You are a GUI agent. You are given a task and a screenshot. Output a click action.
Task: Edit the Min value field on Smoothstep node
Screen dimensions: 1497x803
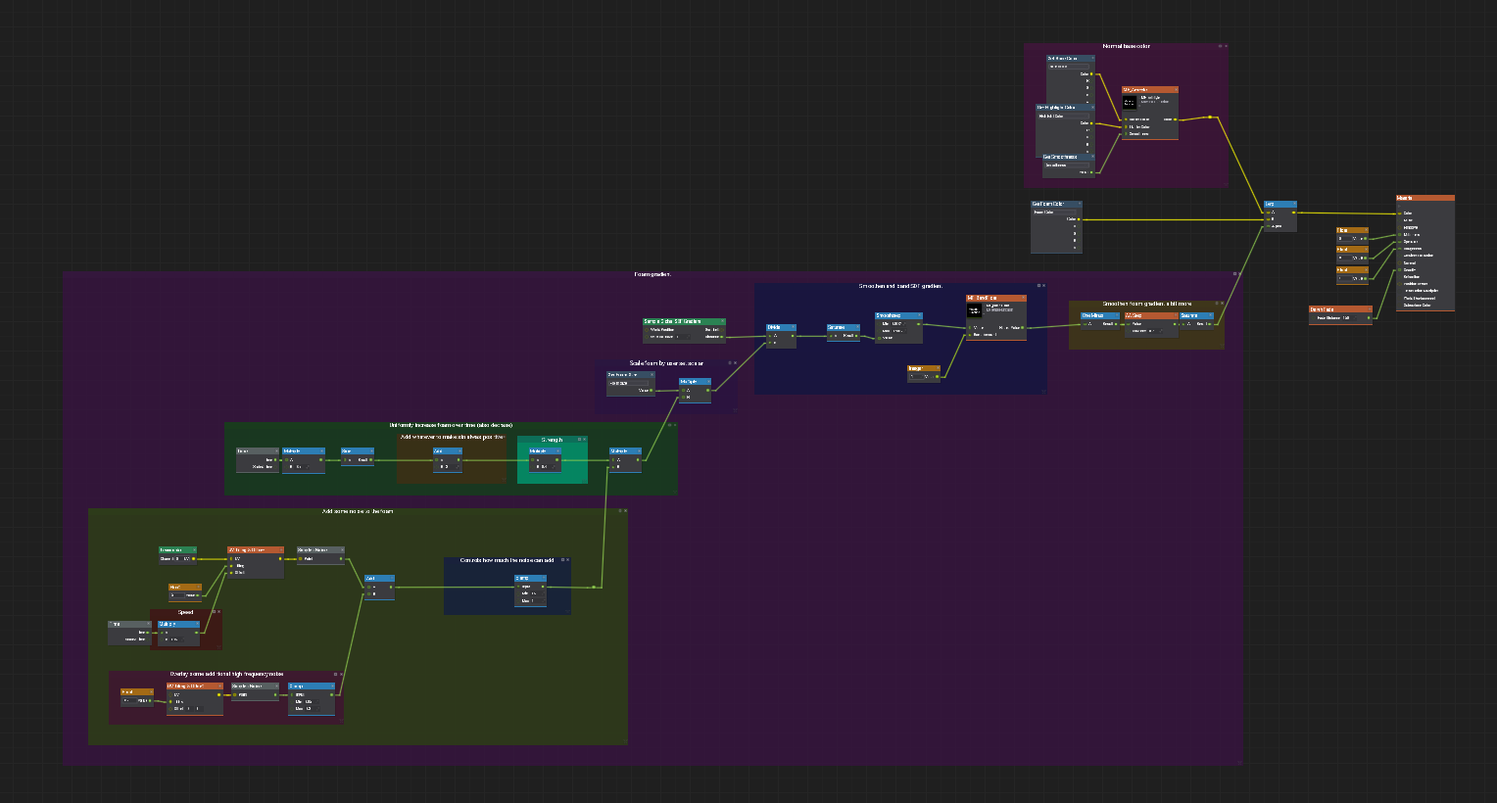(x=898, y=324)
